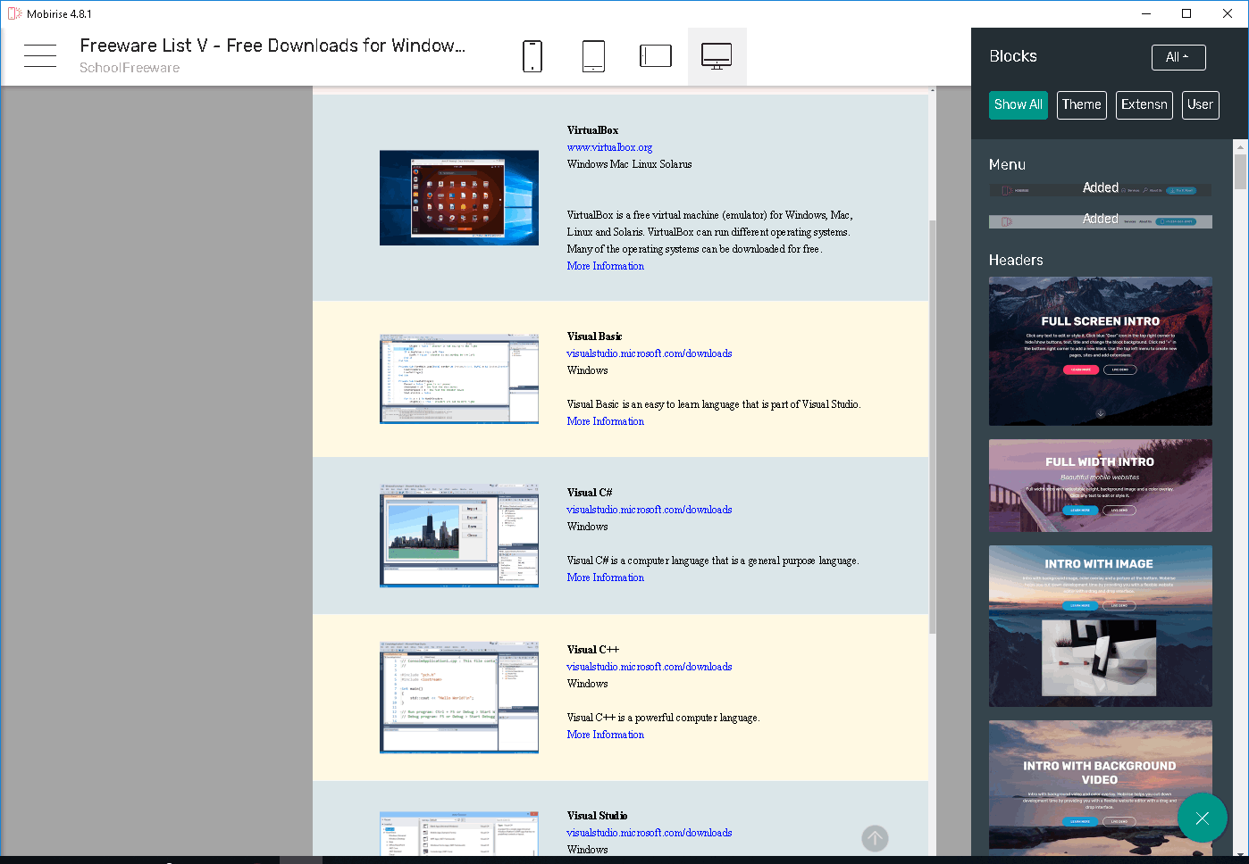This screenshot has width=1249, height=864.
Task: Open www.virtualbox.org link
Action: 609,147
